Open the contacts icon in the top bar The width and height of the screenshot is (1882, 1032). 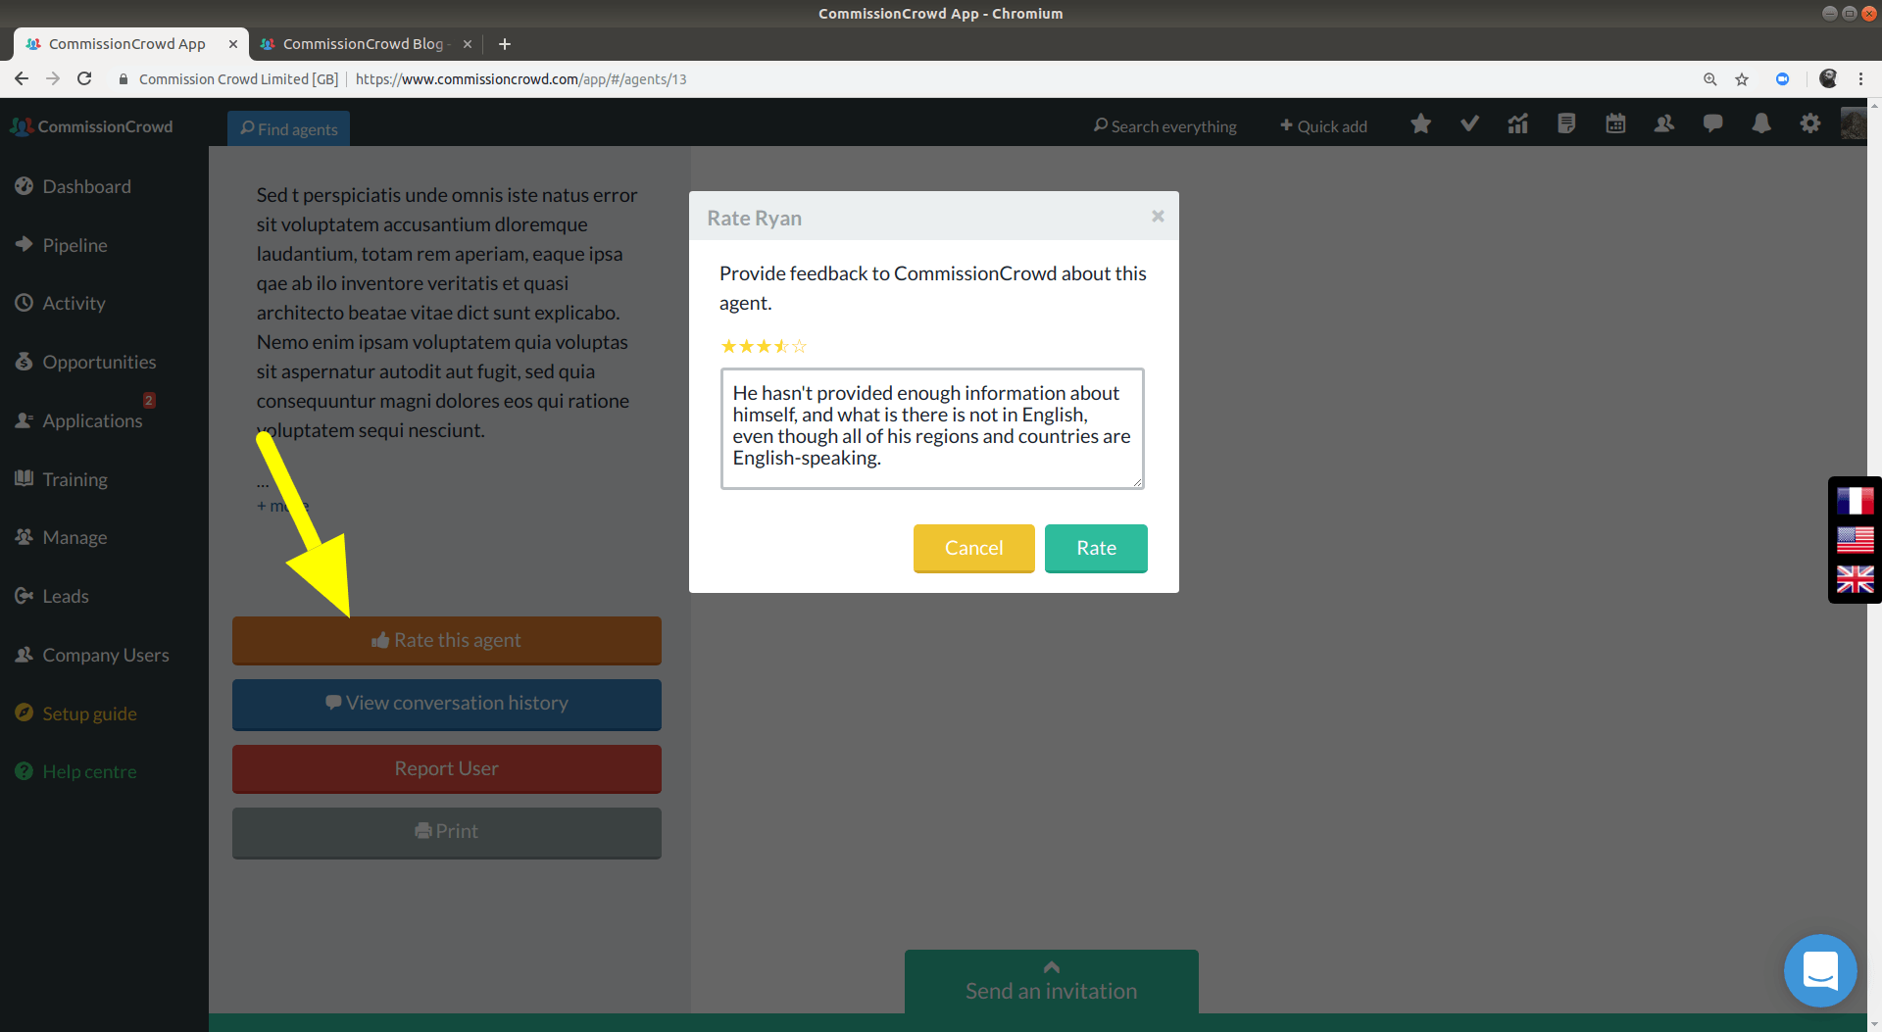tap(1663, 124)
